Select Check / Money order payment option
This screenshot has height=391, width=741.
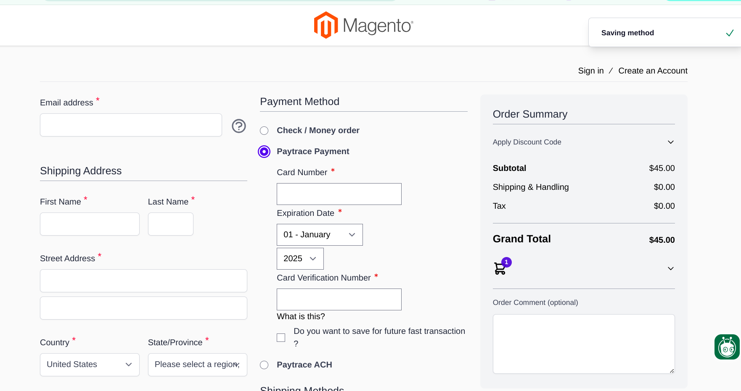(264, 131)
